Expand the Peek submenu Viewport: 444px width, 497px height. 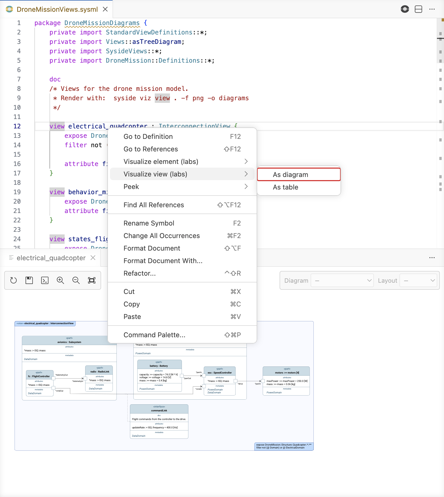tap(182, 187)
